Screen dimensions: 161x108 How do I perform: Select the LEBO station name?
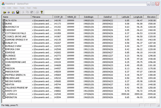pos(8,65)
